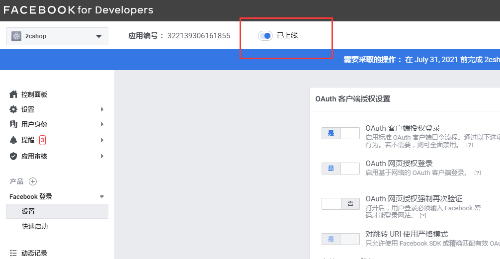The image size is (500, 259).
Task: Toggle OAuth 网页授权强制再次验证 switch
Action: [x=340, y=204]
